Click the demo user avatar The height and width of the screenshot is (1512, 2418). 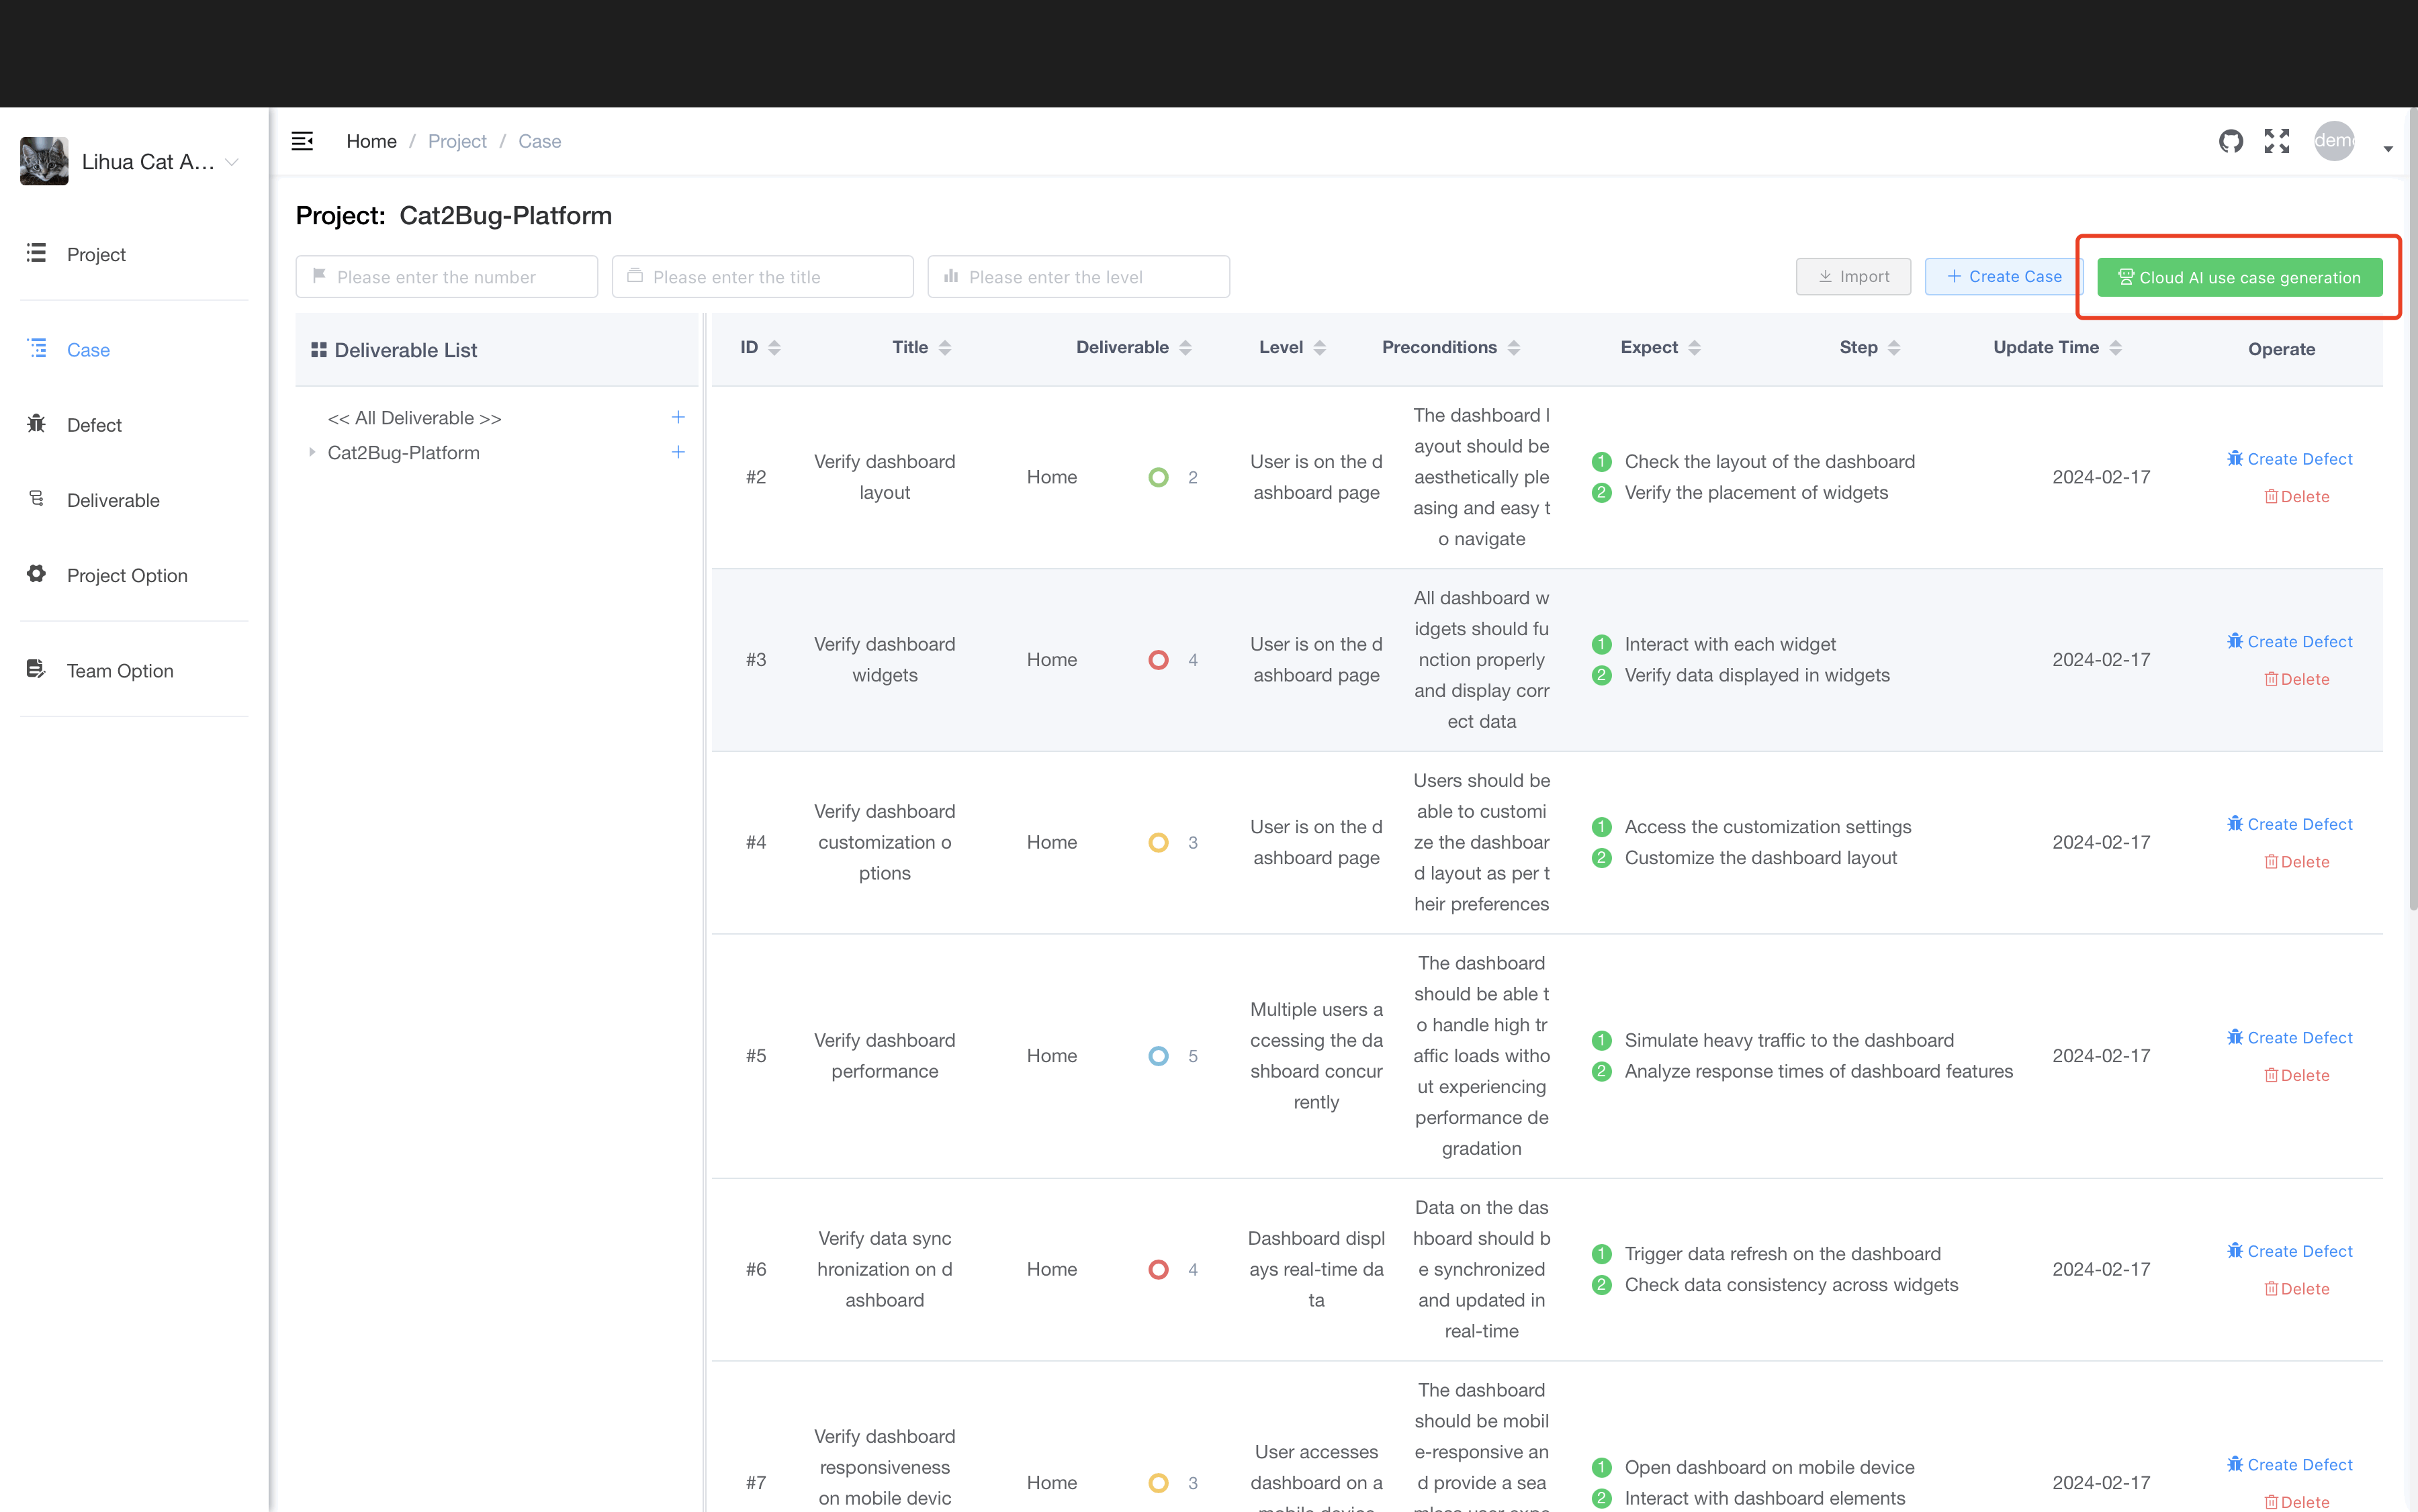2335,141
